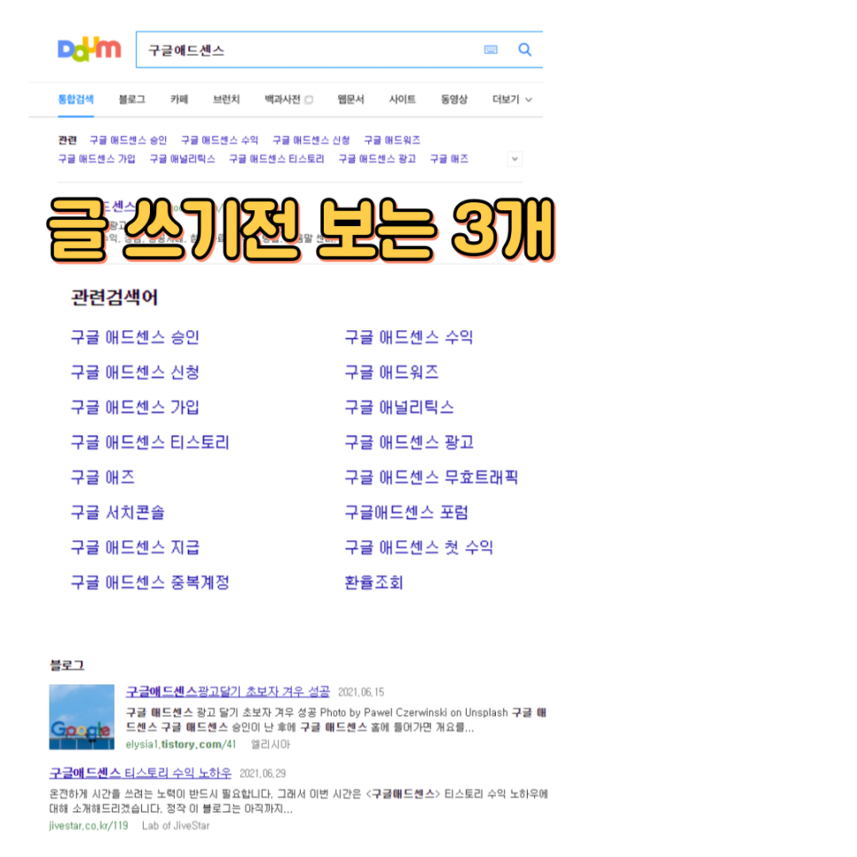
Task: Switch to the 블로그 tab
Action: 131,99
